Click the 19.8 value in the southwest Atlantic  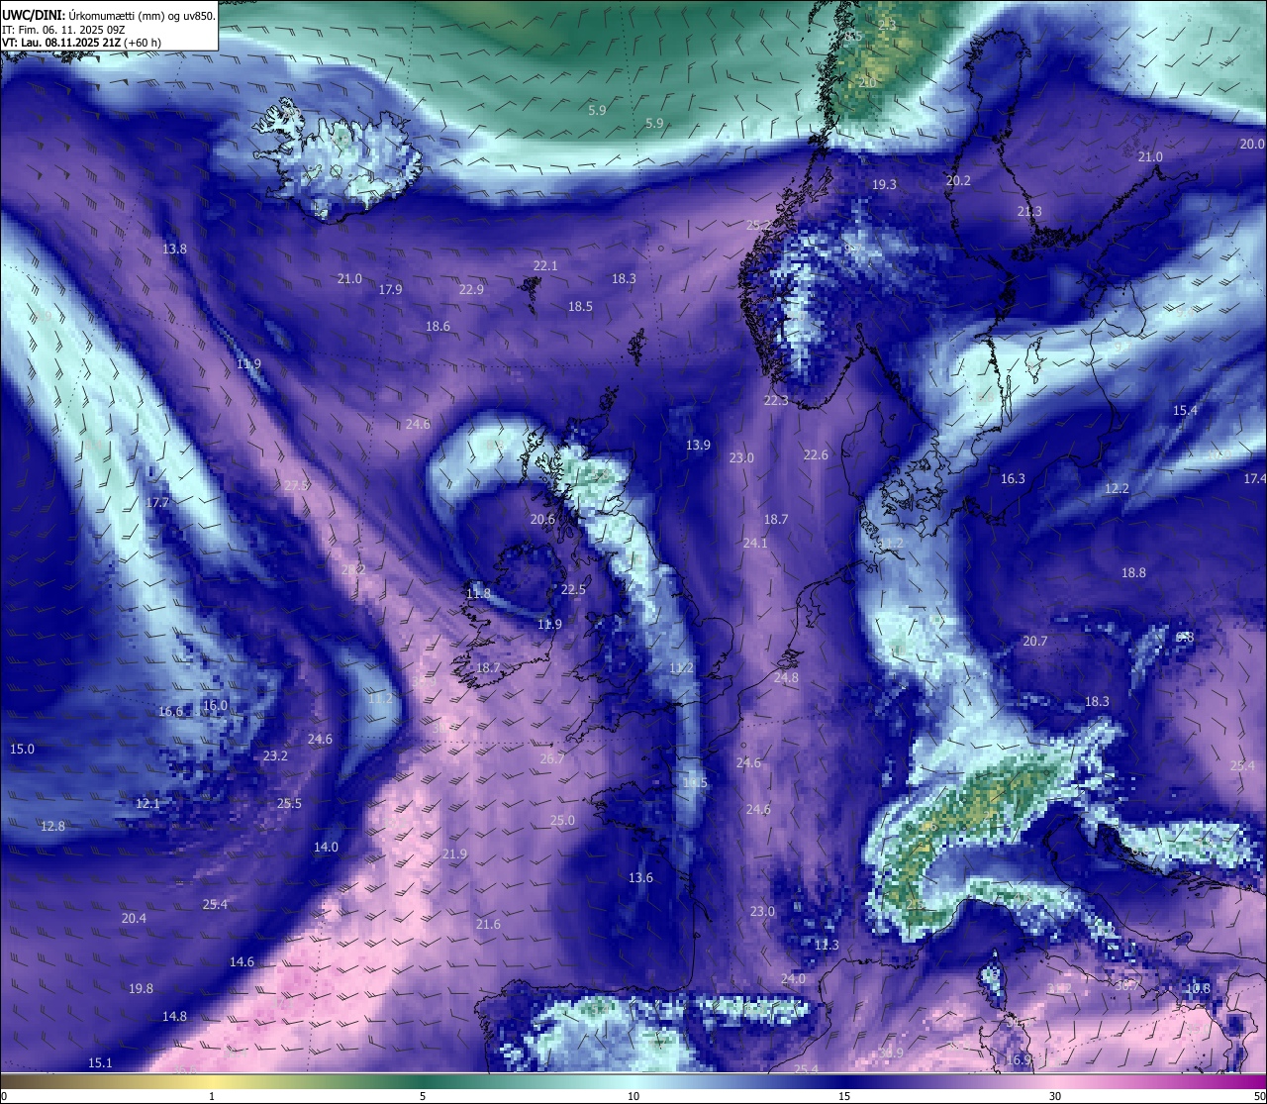click(x=141, y=989)
